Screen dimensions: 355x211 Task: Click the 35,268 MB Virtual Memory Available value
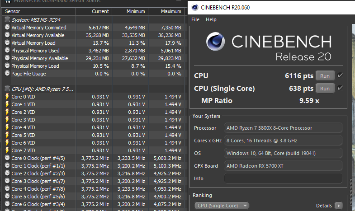[x=97, y=35]
